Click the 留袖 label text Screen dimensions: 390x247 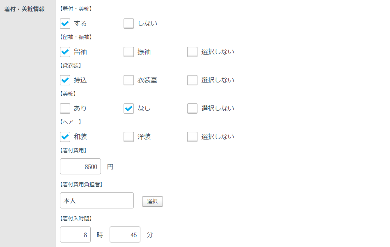[x=80, y=52]
